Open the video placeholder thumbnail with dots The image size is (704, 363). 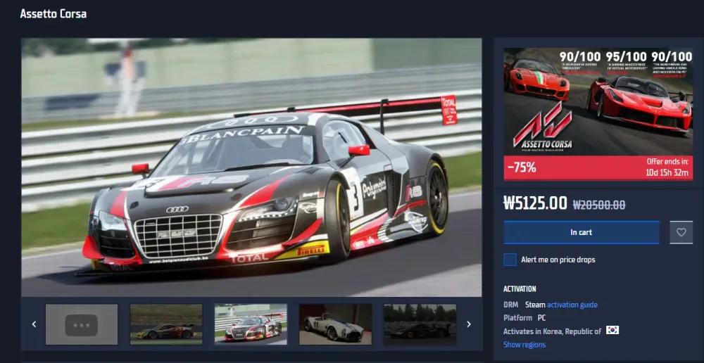pos(82,324)
